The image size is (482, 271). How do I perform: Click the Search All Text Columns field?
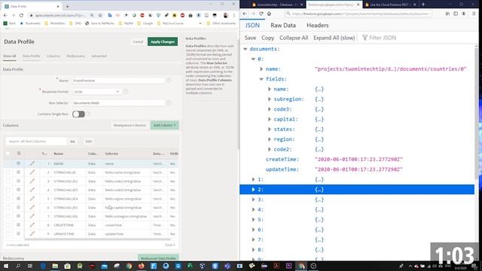pos(36,142)
